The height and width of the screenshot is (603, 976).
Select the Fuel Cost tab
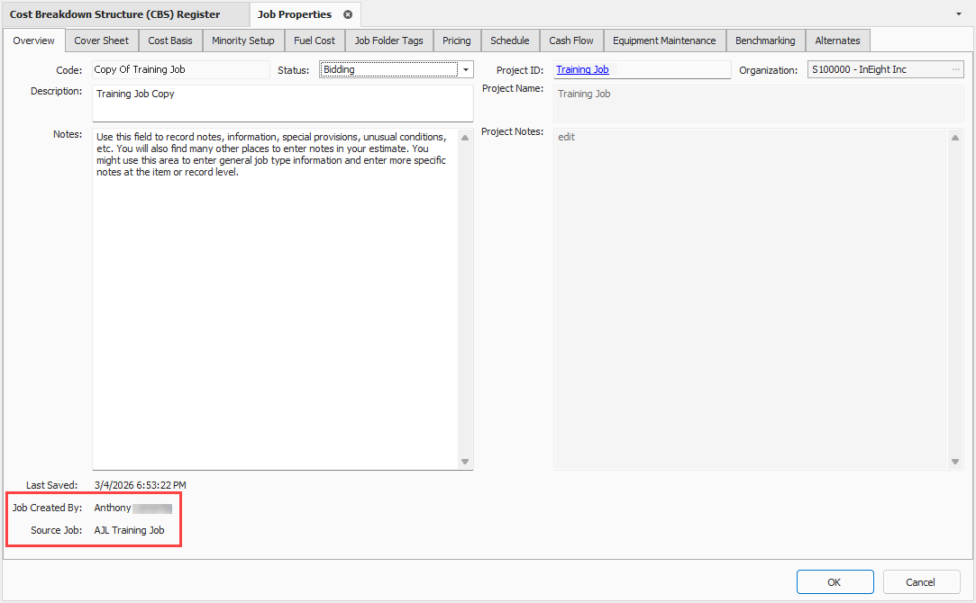click(x=315, y=40)
